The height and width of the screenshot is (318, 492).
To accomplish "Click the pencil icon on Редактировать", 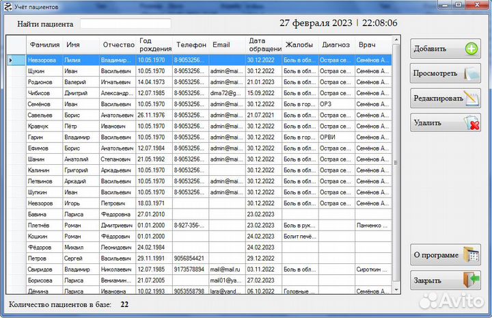I will pos(472,98).
